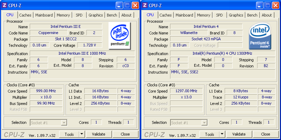This screenshot has width=281, height=140.
Task: Click the Name field showing Intel Pentium III E
Action: [x=66, y=27]
